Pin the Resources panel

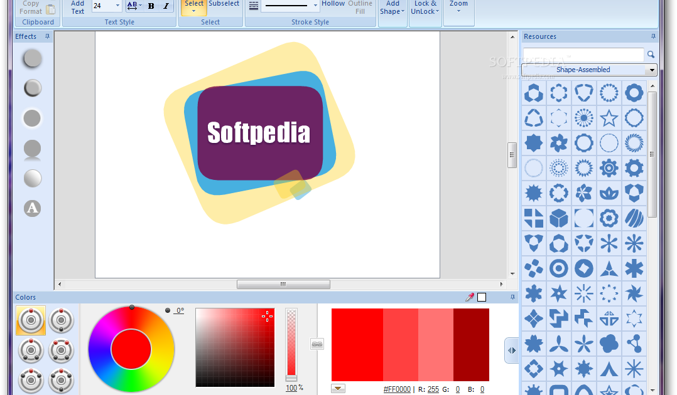[x=653, y=36]
